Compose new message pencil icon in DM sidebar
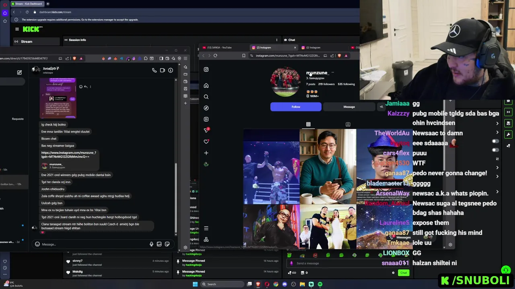 point(19,72)
